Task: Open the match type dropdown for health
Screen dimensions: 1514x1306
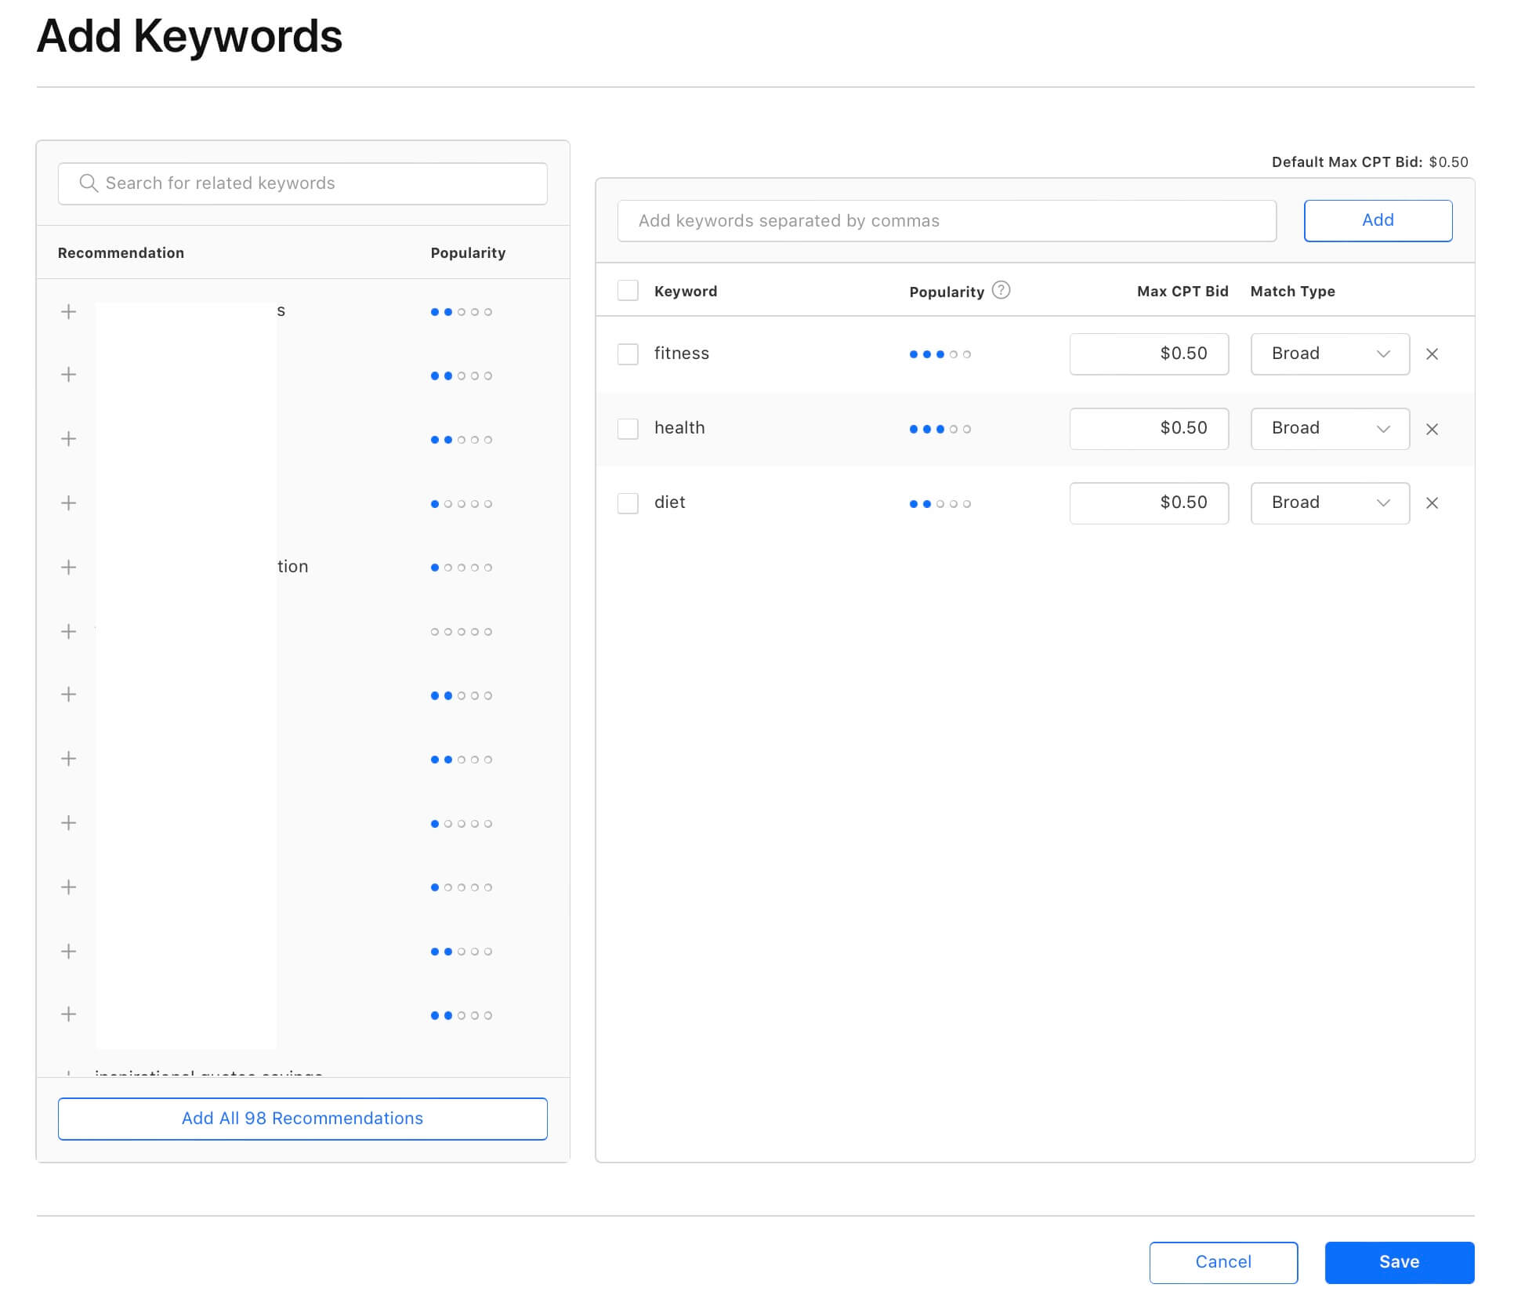Action: click(x=1329, y=429)
